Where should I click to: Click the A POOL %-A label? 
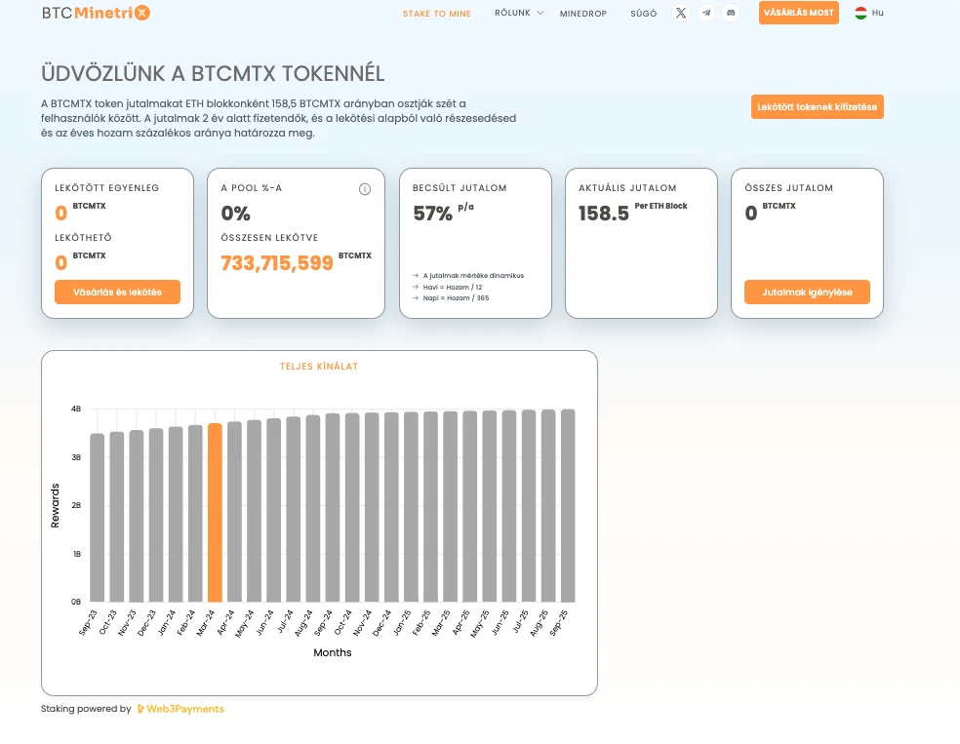coord(252,188)
